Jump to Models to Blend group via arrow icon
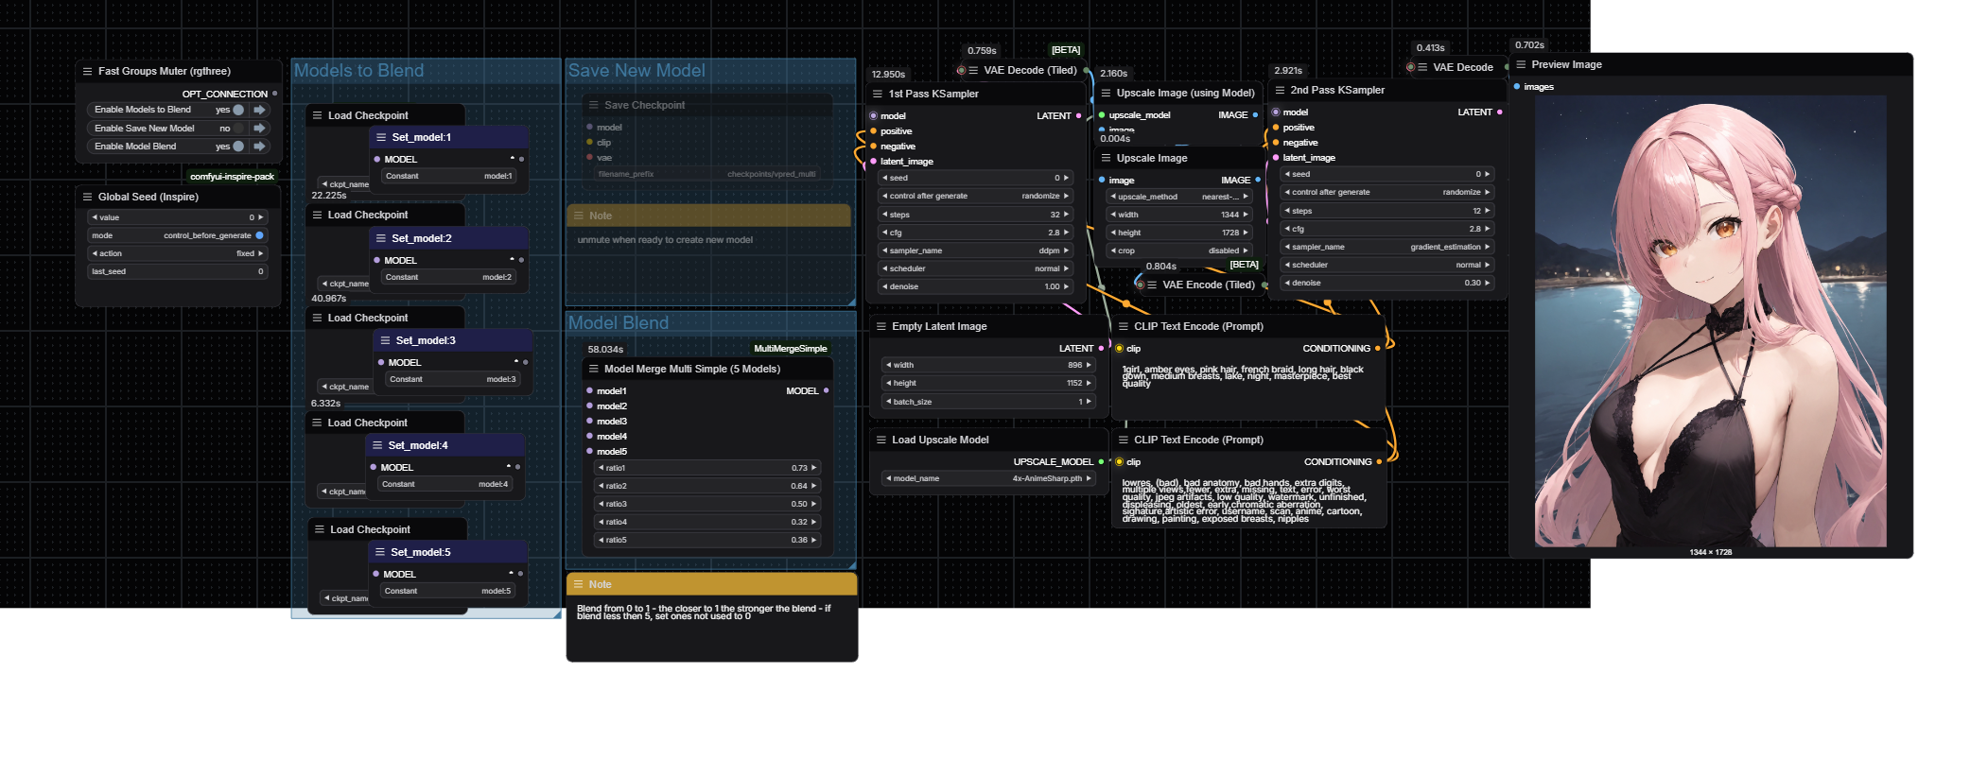The width and height of the screenshot is (1988, 760). tap(259, 110)
